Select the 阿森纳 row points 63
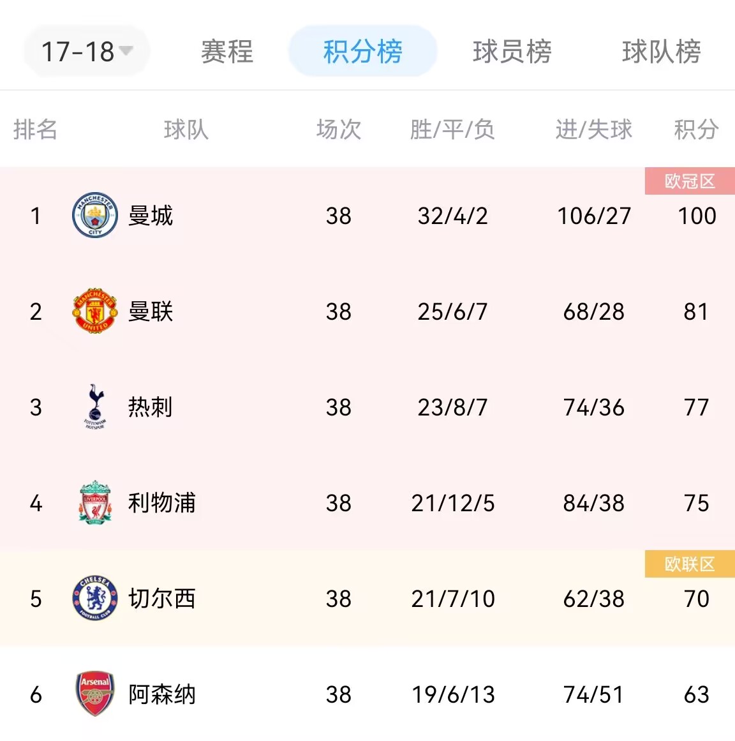The image size is (735, 741). point(696,694)
